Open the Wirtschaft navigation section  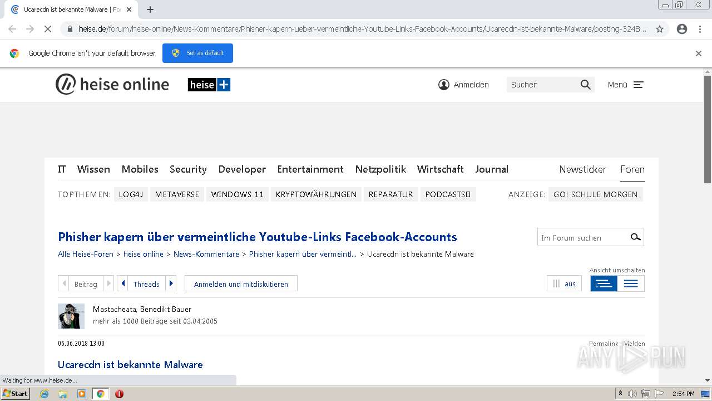coord(441,169)
